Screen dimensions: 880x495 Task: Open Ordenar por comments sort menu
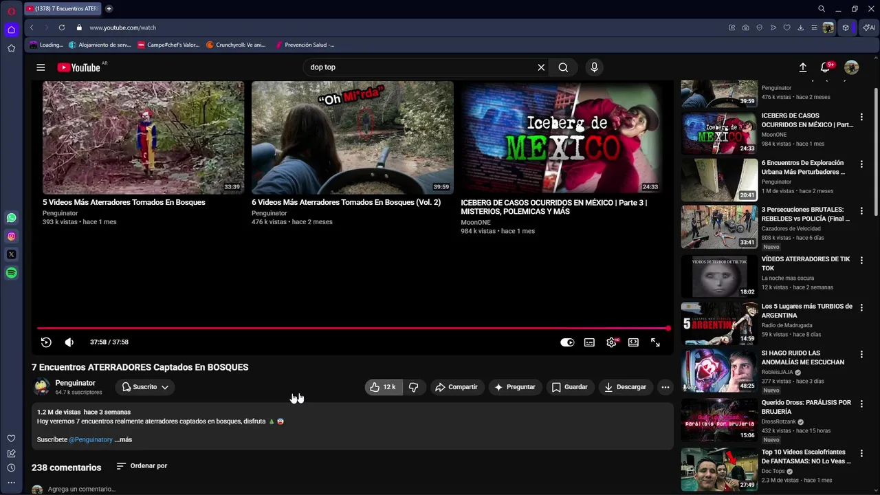click(x=142, y=466)
